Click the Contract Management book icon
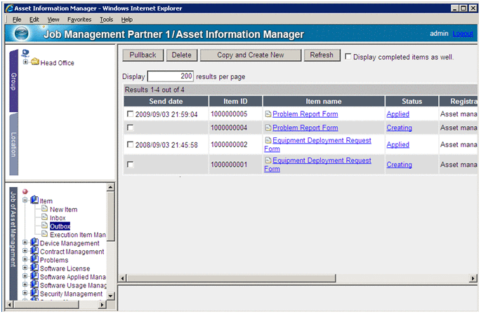The height and width of the screenshot is (314, 481). [x=34, y=252]
